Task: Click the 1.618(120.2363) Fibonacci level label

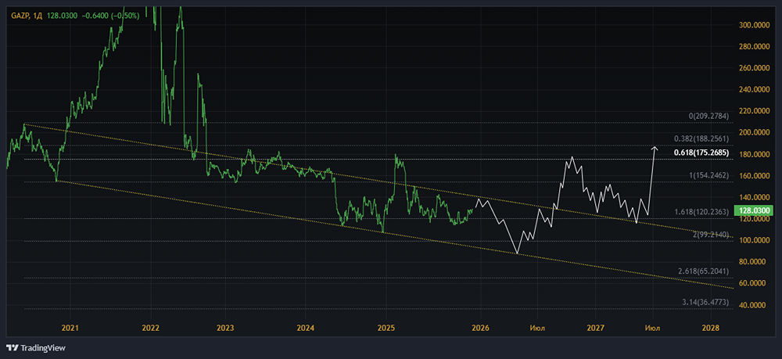Action: pyautogui.click(x=701, y=212)
